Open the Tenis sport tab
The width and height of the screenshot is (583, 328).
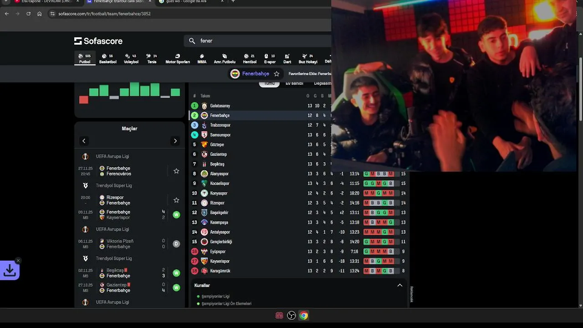(x=152, y=59)
